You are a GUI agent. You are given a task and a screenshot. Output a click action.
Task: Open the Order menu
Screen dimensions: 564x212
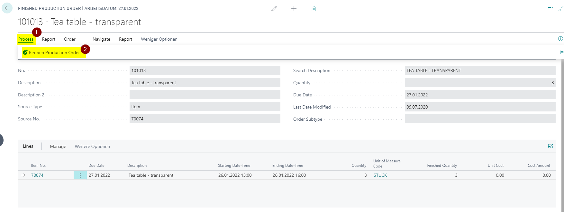[x=70, y=39]
